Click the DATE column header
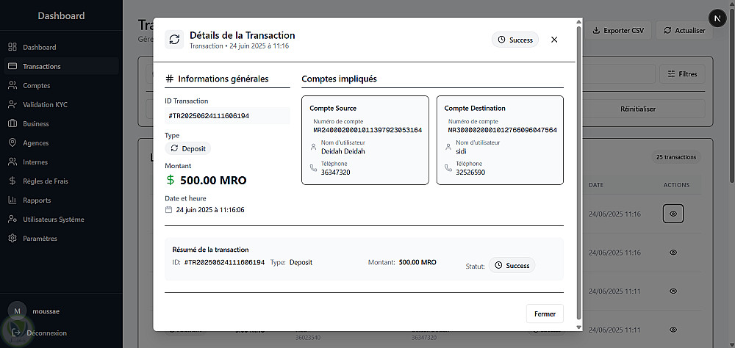The image size is (735, 348). click(x=596, y=185)
